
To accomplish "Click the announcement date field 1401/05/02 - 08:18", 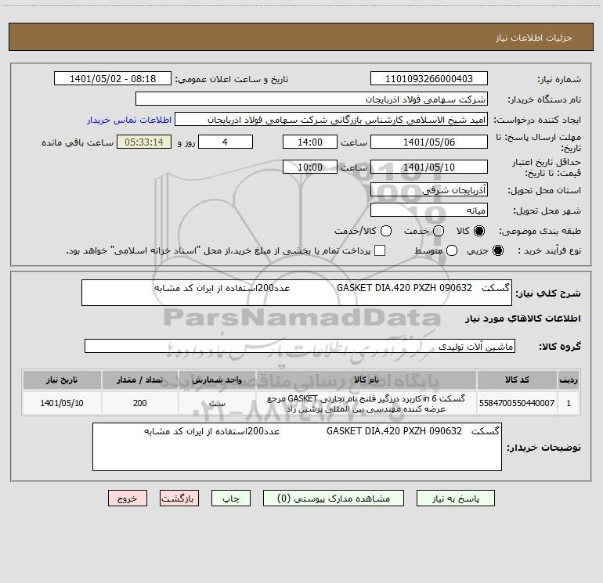I will pyautogui.click(x=113, y=78).
